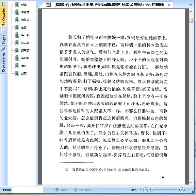
Task: Click Previous search result button
Action: click(x=83, y=190)
